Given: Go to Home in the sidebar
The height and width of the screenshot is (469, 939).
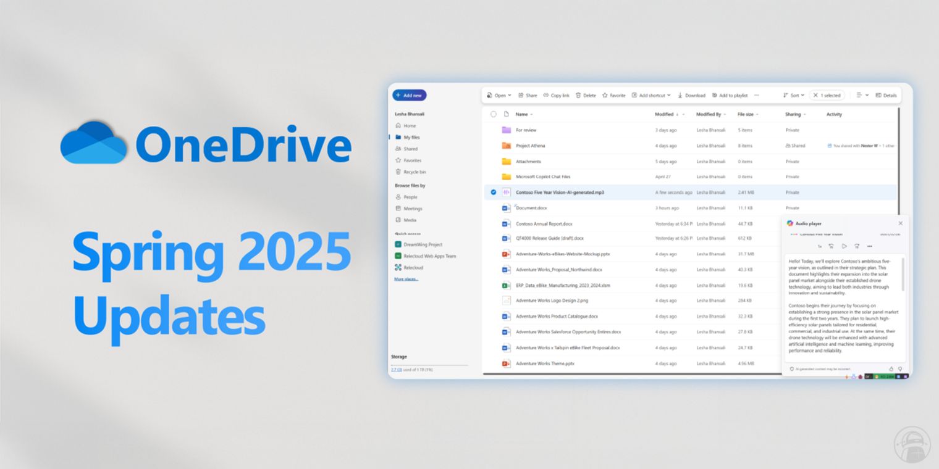Looking at the screenshot, I should point(405,126).
